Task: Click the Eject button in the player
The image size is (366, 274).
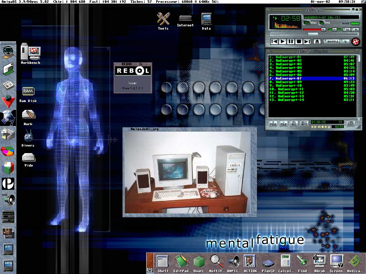Action: click(317, 41)
